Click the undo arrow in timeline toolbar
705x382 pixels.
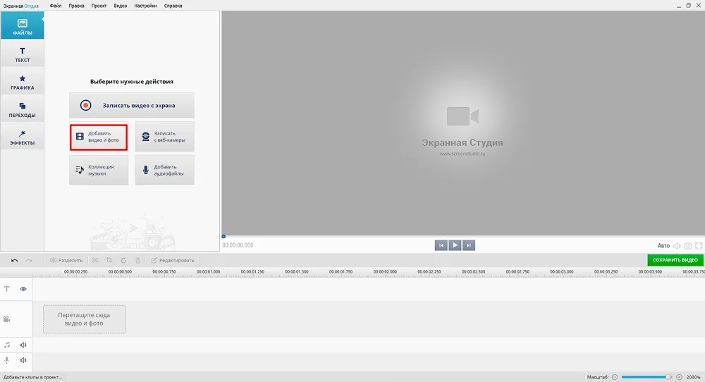pos(15,260)
